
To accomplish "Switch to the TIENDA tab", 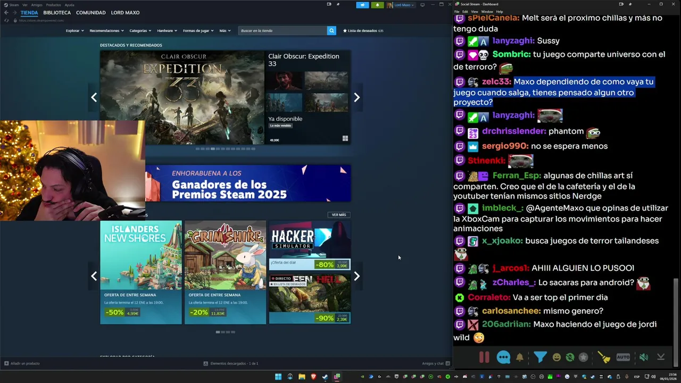I will (x=29, y=13).
